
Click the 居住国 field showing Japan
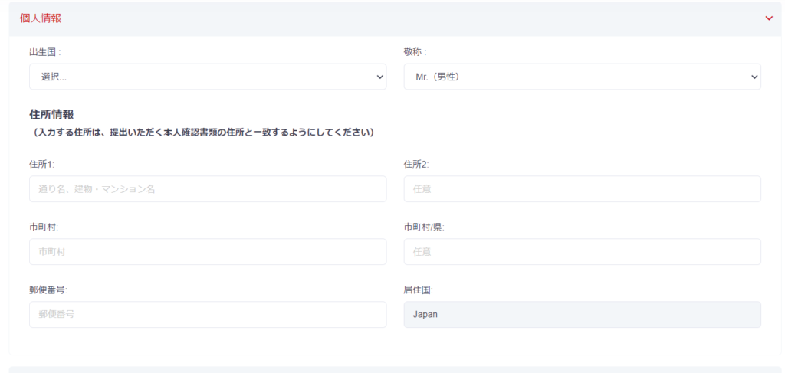pyautogui.click(x=583, y=315)
